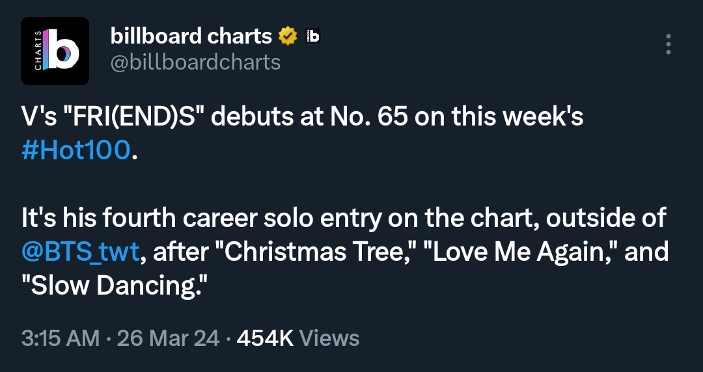Screen dimensions: 703x372
Task: Open the three-dot more options menu
Action: [668, 44]
